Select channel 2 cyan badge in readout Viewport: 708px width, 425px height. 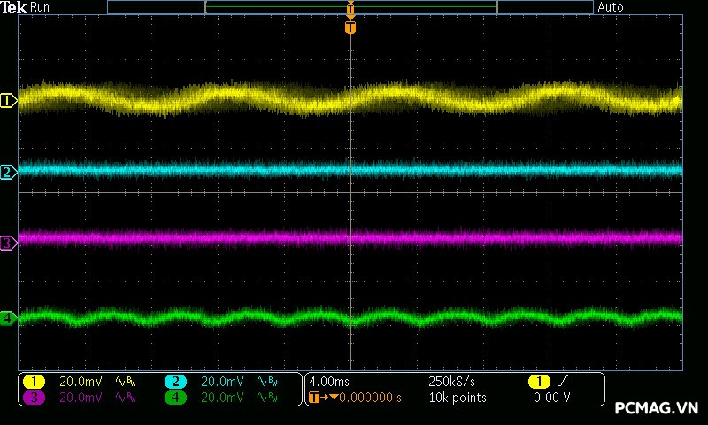point(175,382)
